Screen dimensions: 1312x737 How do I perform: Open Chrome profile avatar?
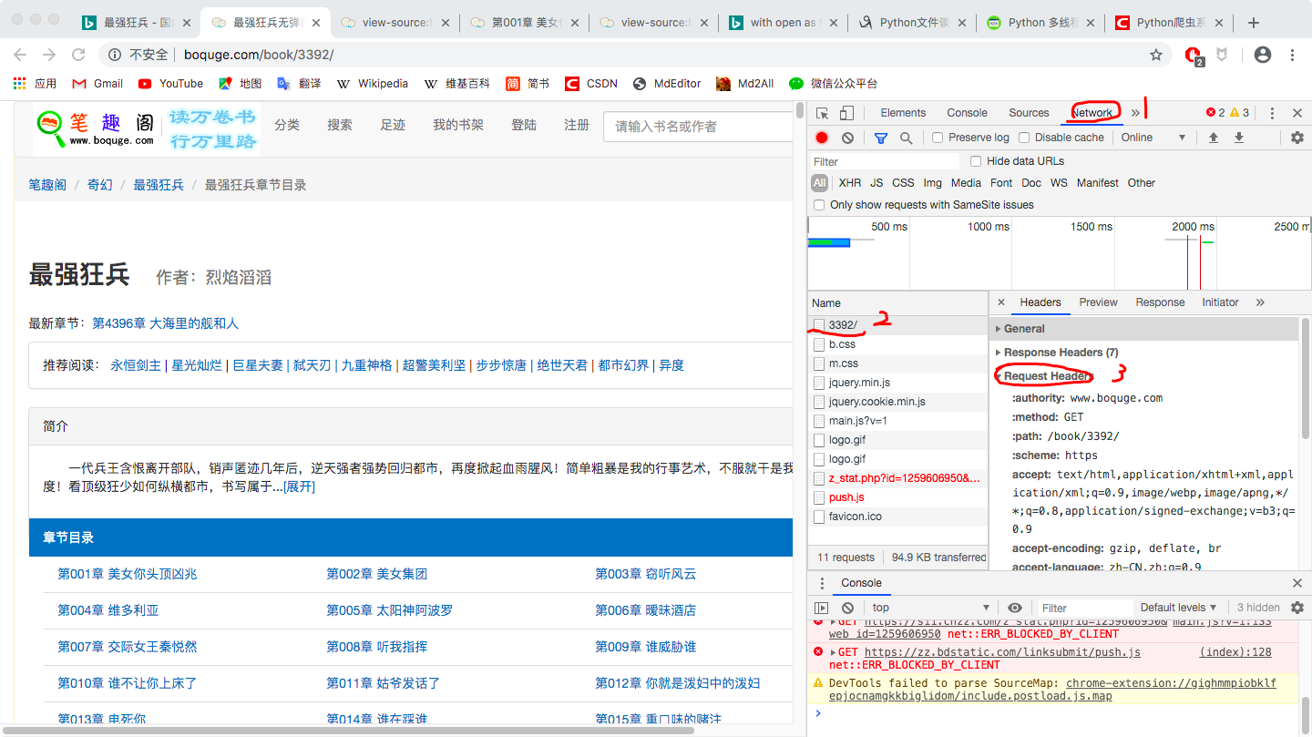pyautogui.click(x=1263, y=55)
